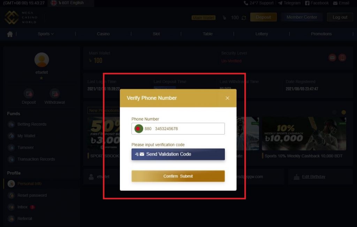Image resolution: width=357 pixels, height=227 pixels.
Task: Close the Verify Phone Number dialog
Action: 227,98
